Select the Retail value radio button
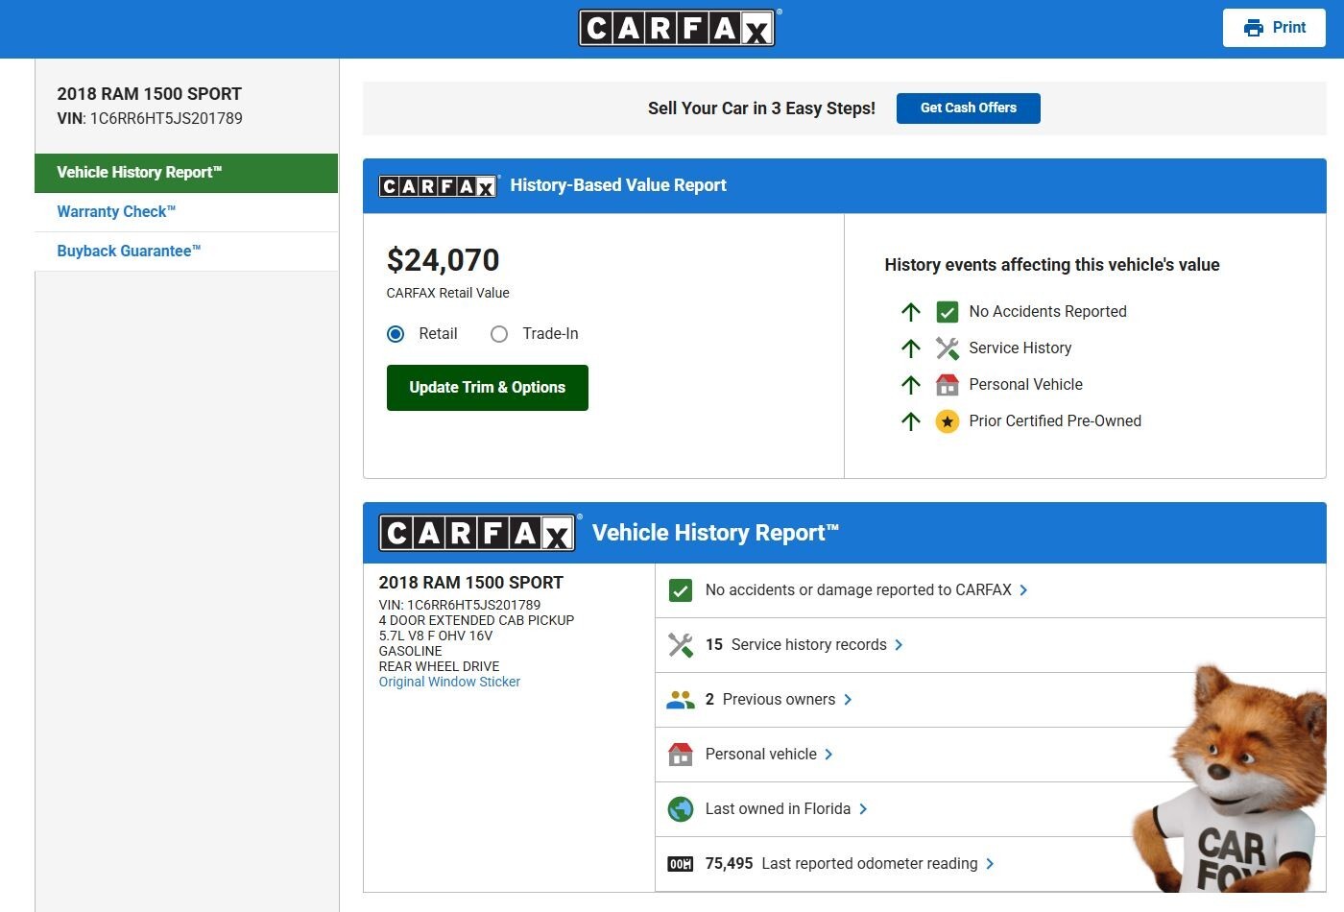 coord(396,334)
